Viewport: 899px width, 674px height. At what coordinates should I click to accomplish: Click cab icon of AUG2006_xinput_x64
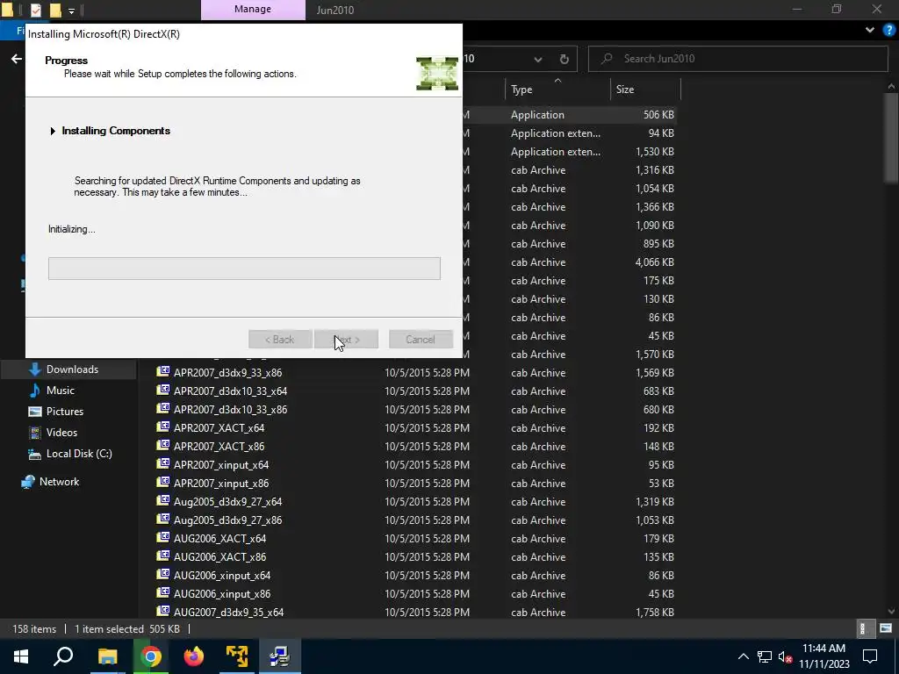click(163, 574)
